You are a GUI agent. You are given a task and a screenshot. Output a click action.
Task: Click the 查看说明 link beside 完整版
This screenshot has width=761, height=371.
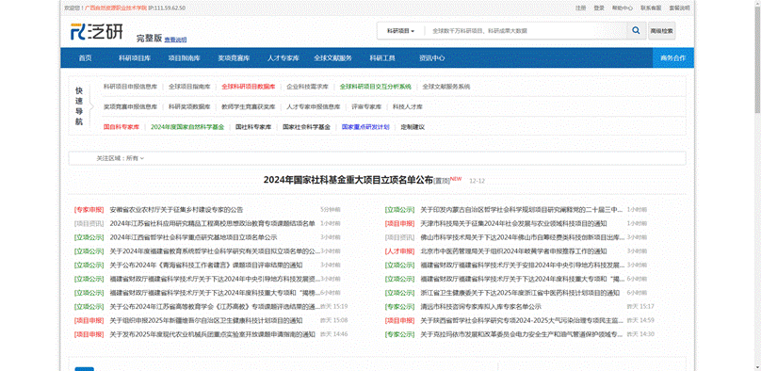[x=175, y=40]
